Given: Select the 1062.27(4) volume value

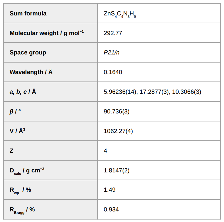Looking at the screenshot, I should click(118, 131).
